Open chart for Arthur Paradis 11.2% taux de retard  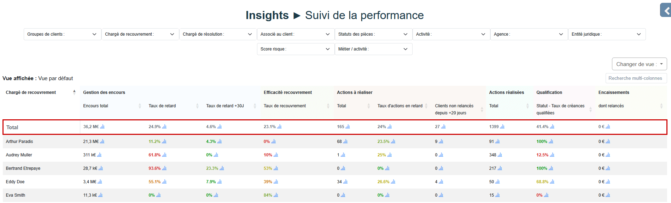point(164,142)
